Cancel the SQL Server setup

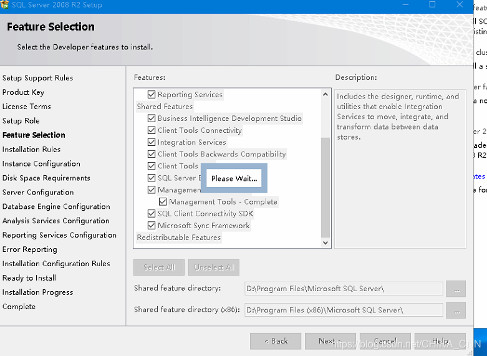[385, 341]
